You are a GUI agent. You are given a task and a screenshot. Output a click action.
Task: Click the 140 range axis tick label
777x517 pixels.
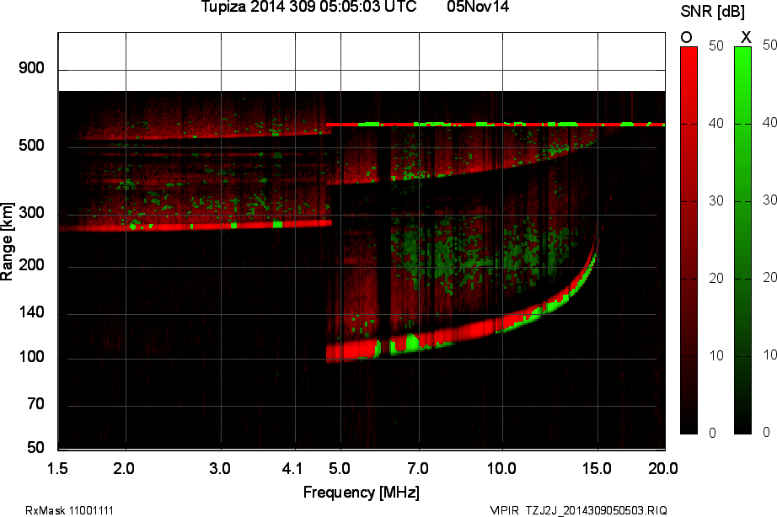[32, 312]
